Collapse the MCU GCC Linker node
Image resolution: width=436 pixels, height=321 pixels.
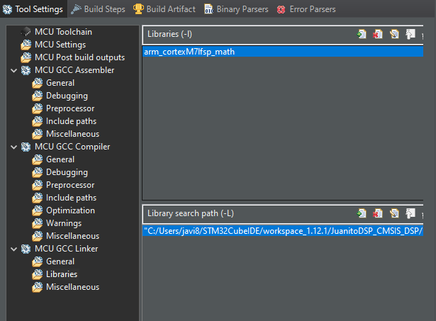point(14,249)
